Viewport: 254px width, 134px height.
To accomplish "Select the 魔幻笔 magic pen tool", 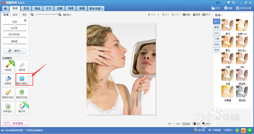I will (x=22, y=108).
